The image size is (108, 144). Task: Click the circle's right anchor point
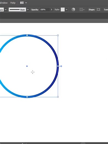[58, 66]
